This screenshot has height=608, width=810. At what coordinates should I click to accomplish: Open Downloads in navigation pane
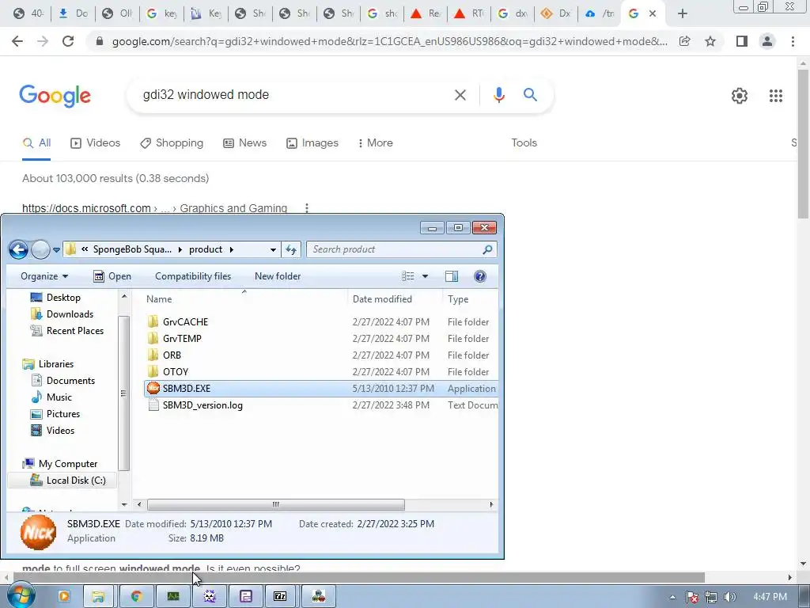pyautogui.click(x=70, y=313)
